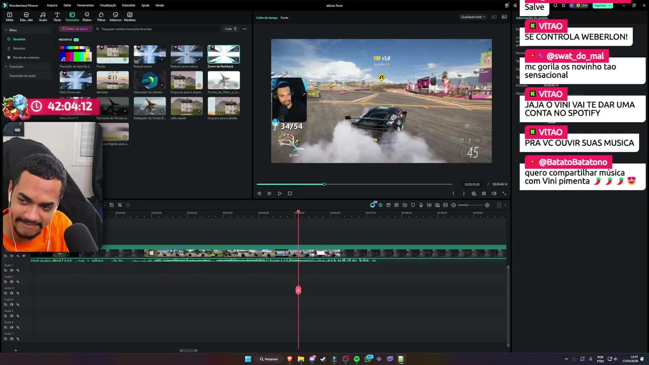Stop the preview playback
This screenshot has width=649, height=365.
coord(290,193)
